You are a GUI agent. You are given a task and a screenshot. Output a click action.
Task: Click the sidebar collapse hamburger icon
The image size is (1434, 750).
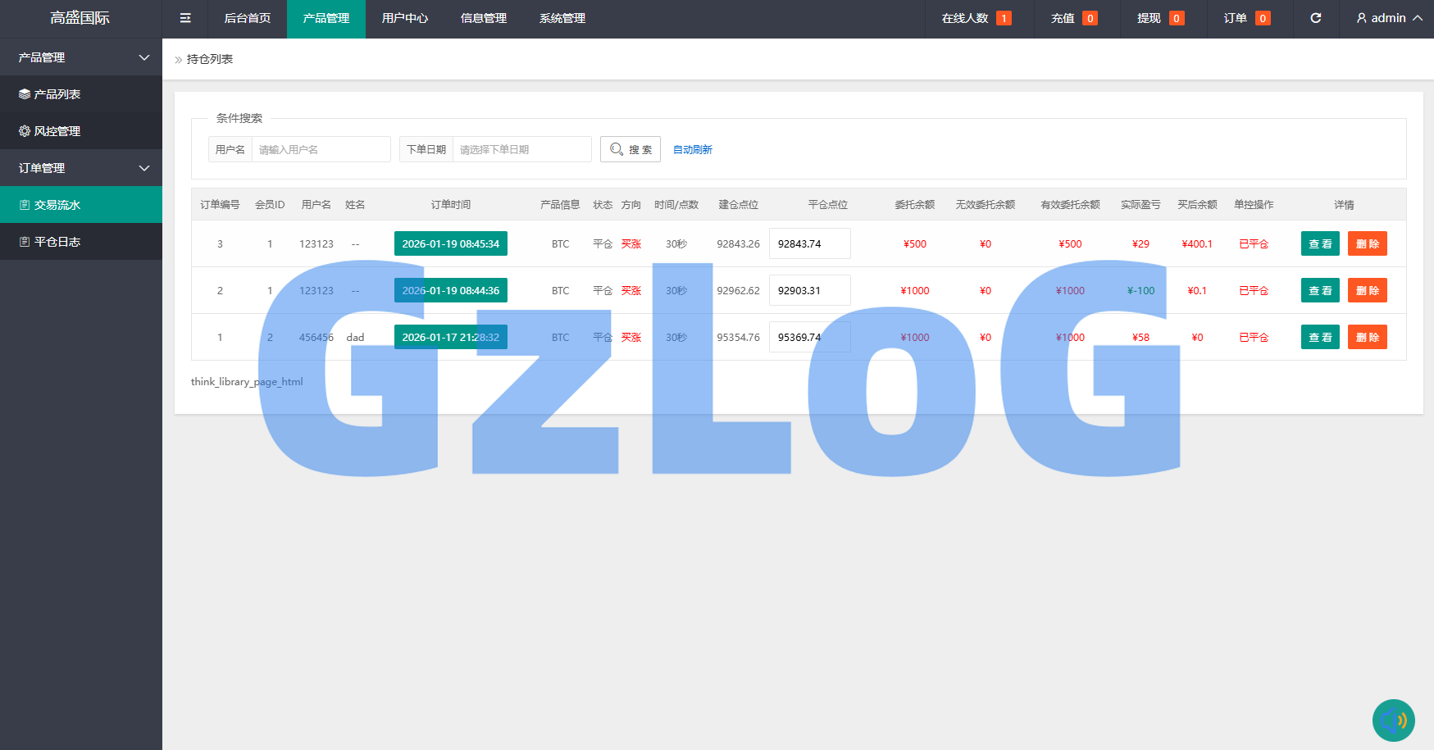pyautogui.click(x=185, y=18)
